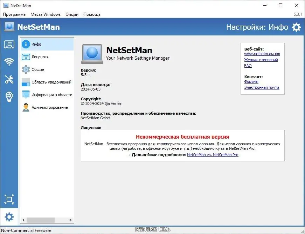Select the Общие settings page
The width and height of the screenshot is (305, 234).
(47, 69)
